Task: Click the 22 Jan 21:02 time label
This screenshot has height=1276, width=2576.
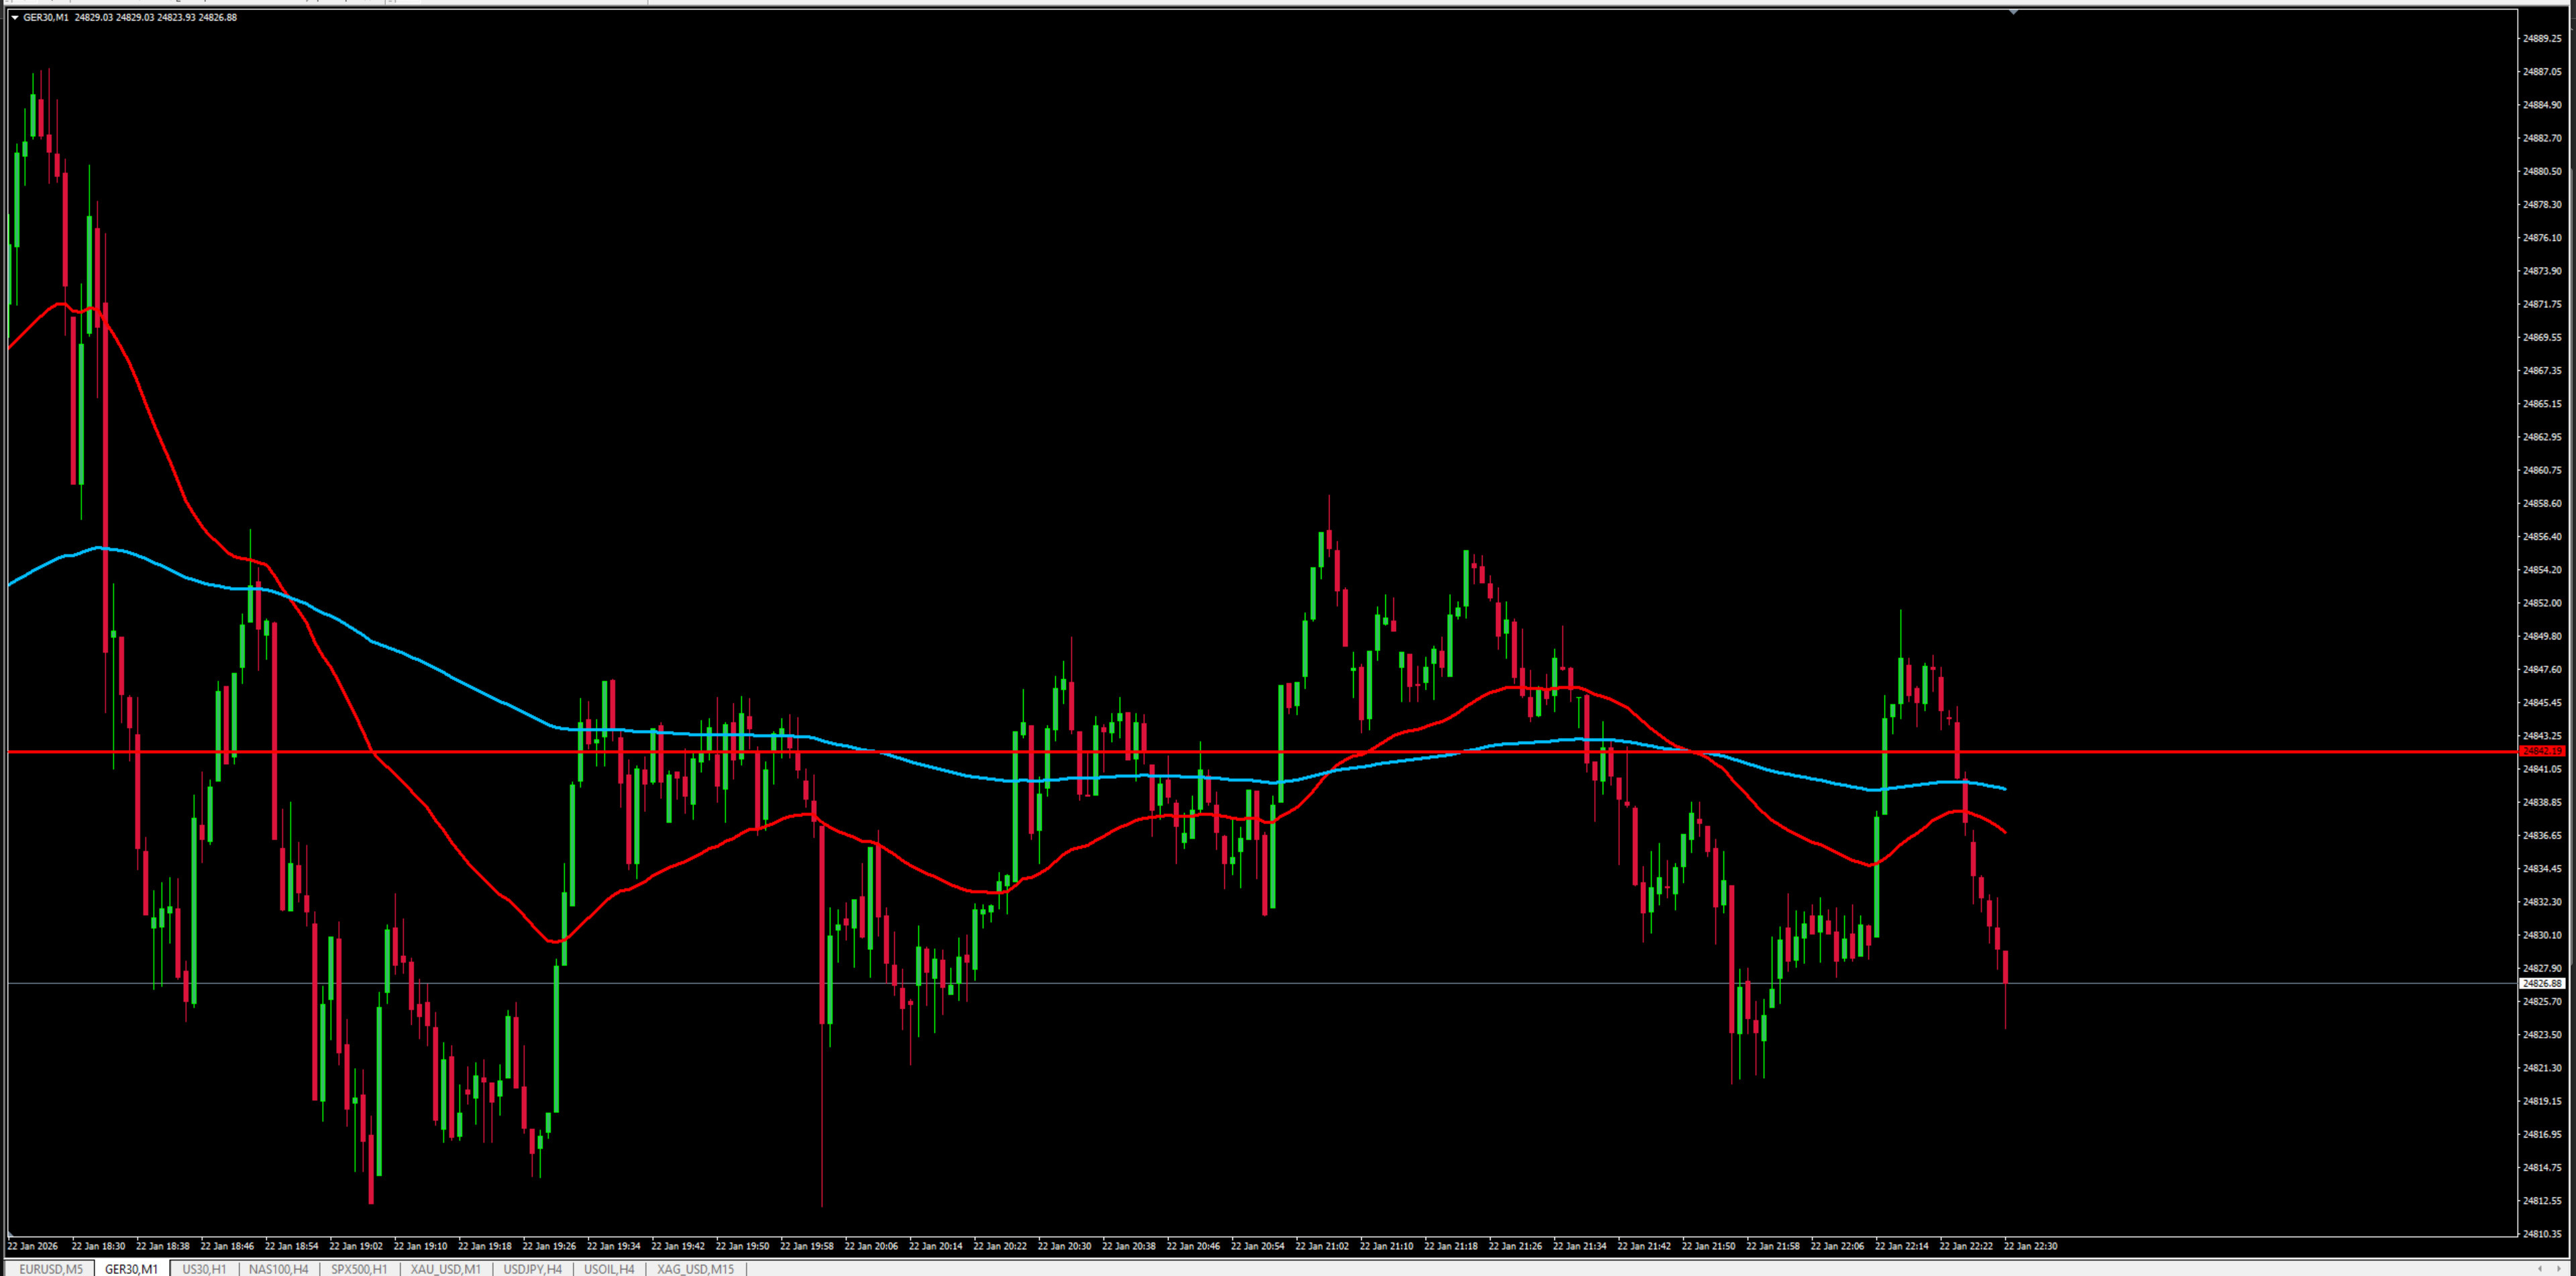Action: 1322,1246
